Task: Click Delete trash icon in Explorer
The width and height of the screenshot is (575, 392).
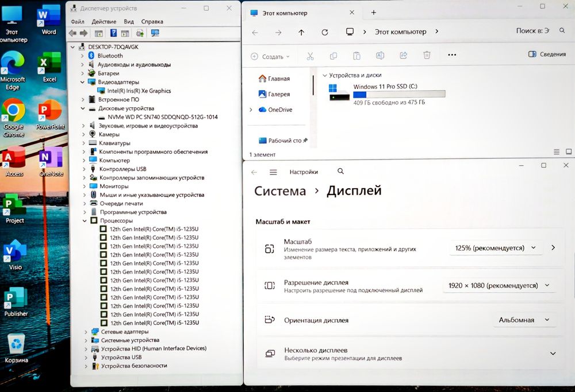Action: coord(427,55)
